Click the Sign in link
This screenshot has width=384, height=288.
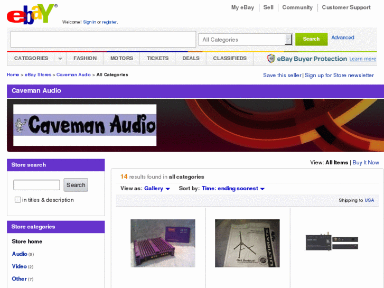[x=90, y=22]
